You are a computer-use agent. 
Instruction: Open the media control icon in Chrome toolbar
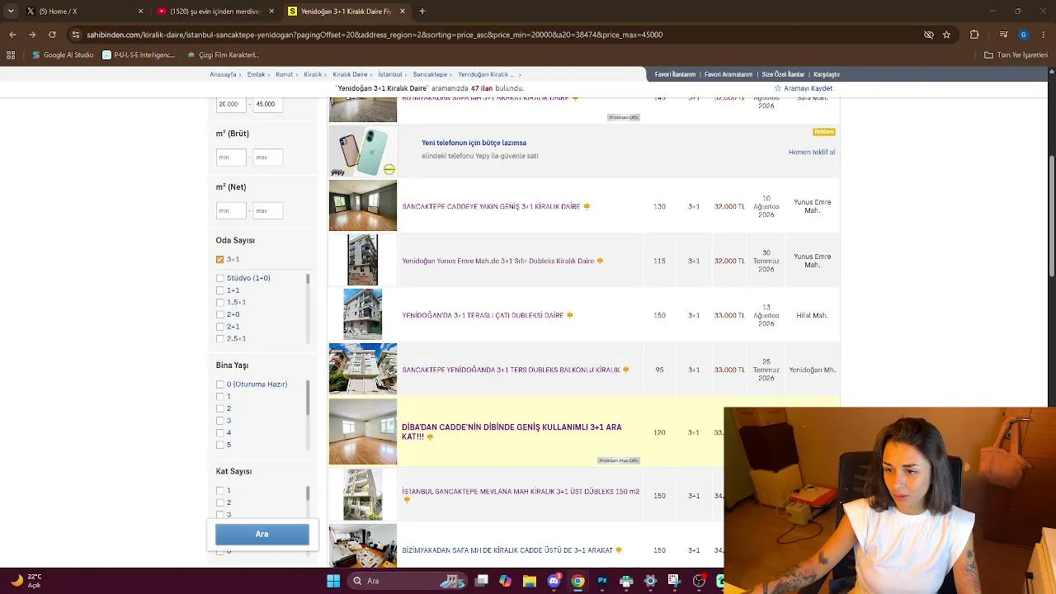1003,35
